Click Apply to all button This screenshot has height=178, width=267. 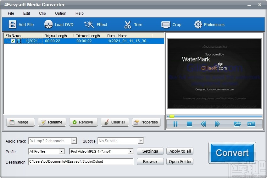pos(180,151)
